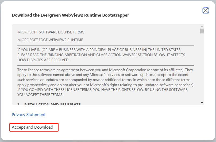
Task: Click the HOW DISPUTES ARE RESOLVED line
Action: pos(43,60)
